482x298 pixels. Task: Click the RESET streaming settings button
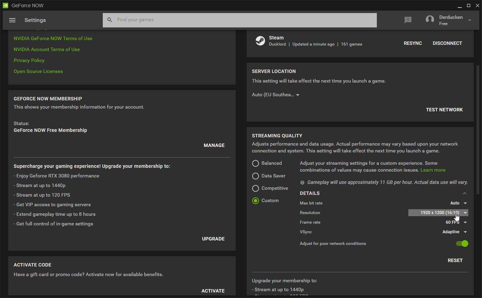[455, 260]
